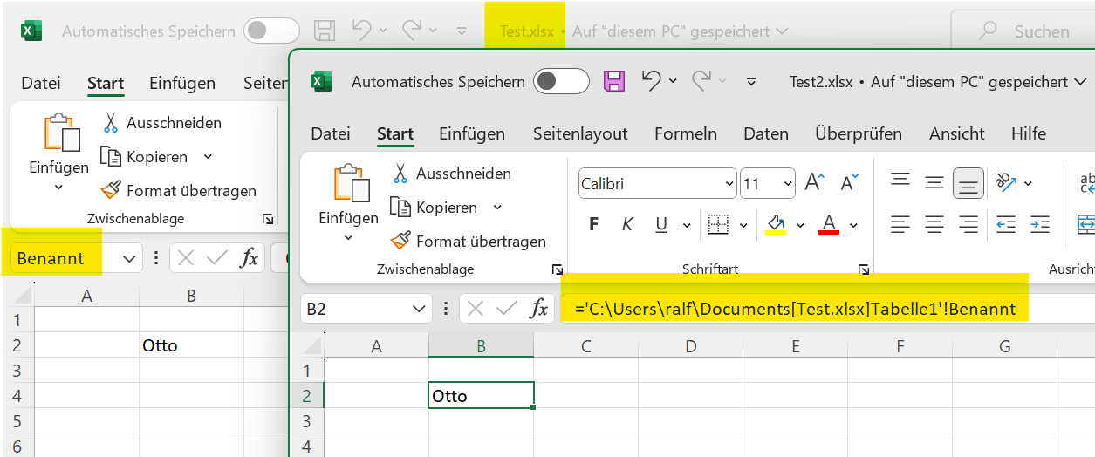Click Save icon in Test.xlsx background window
The image size is (1095, 457).
coord(325,31)
